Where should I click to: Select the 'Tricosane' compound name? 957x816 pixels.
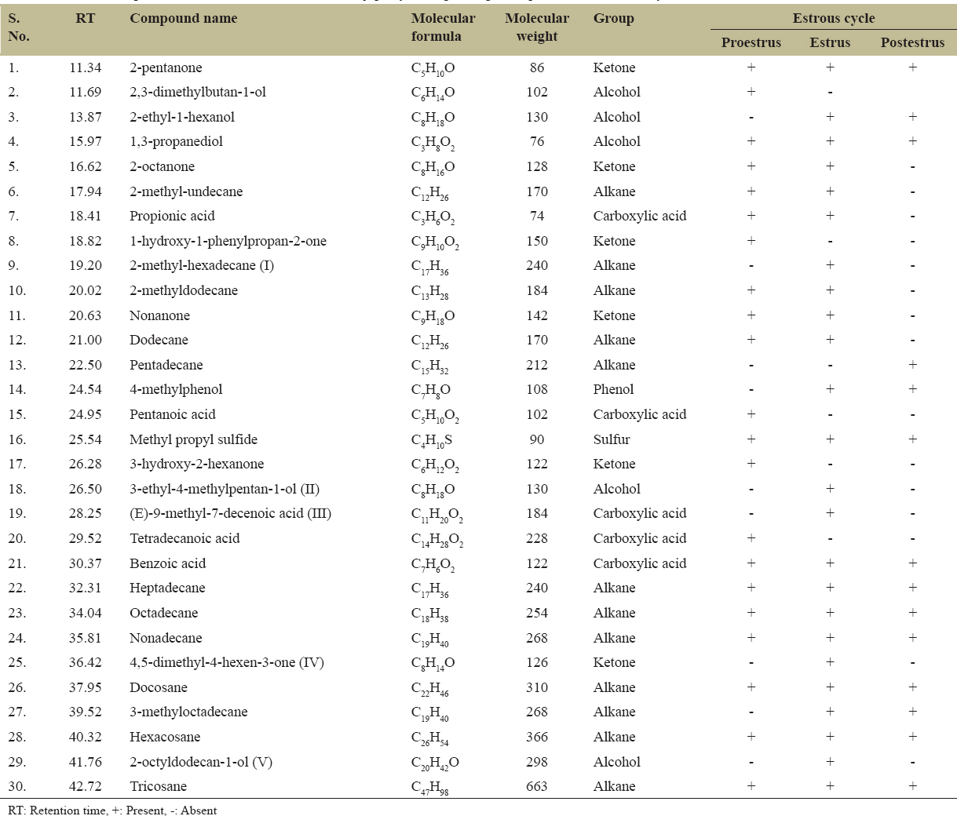coord(158,786)
